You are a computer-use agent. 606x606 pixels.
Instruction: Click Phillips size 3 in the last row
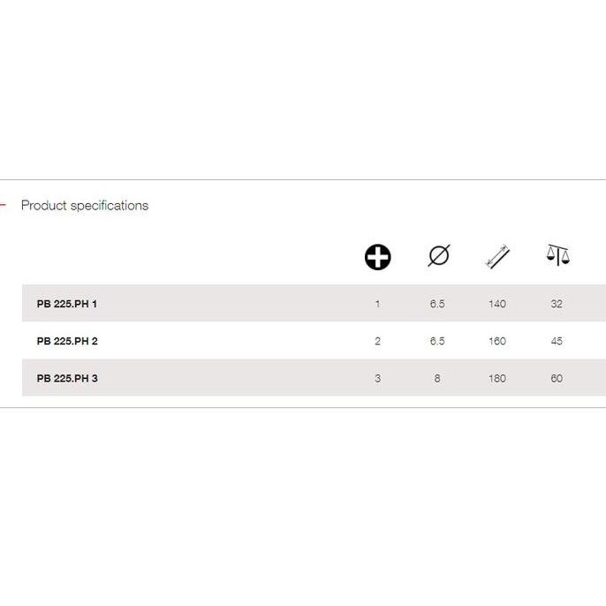click(377, 378)
